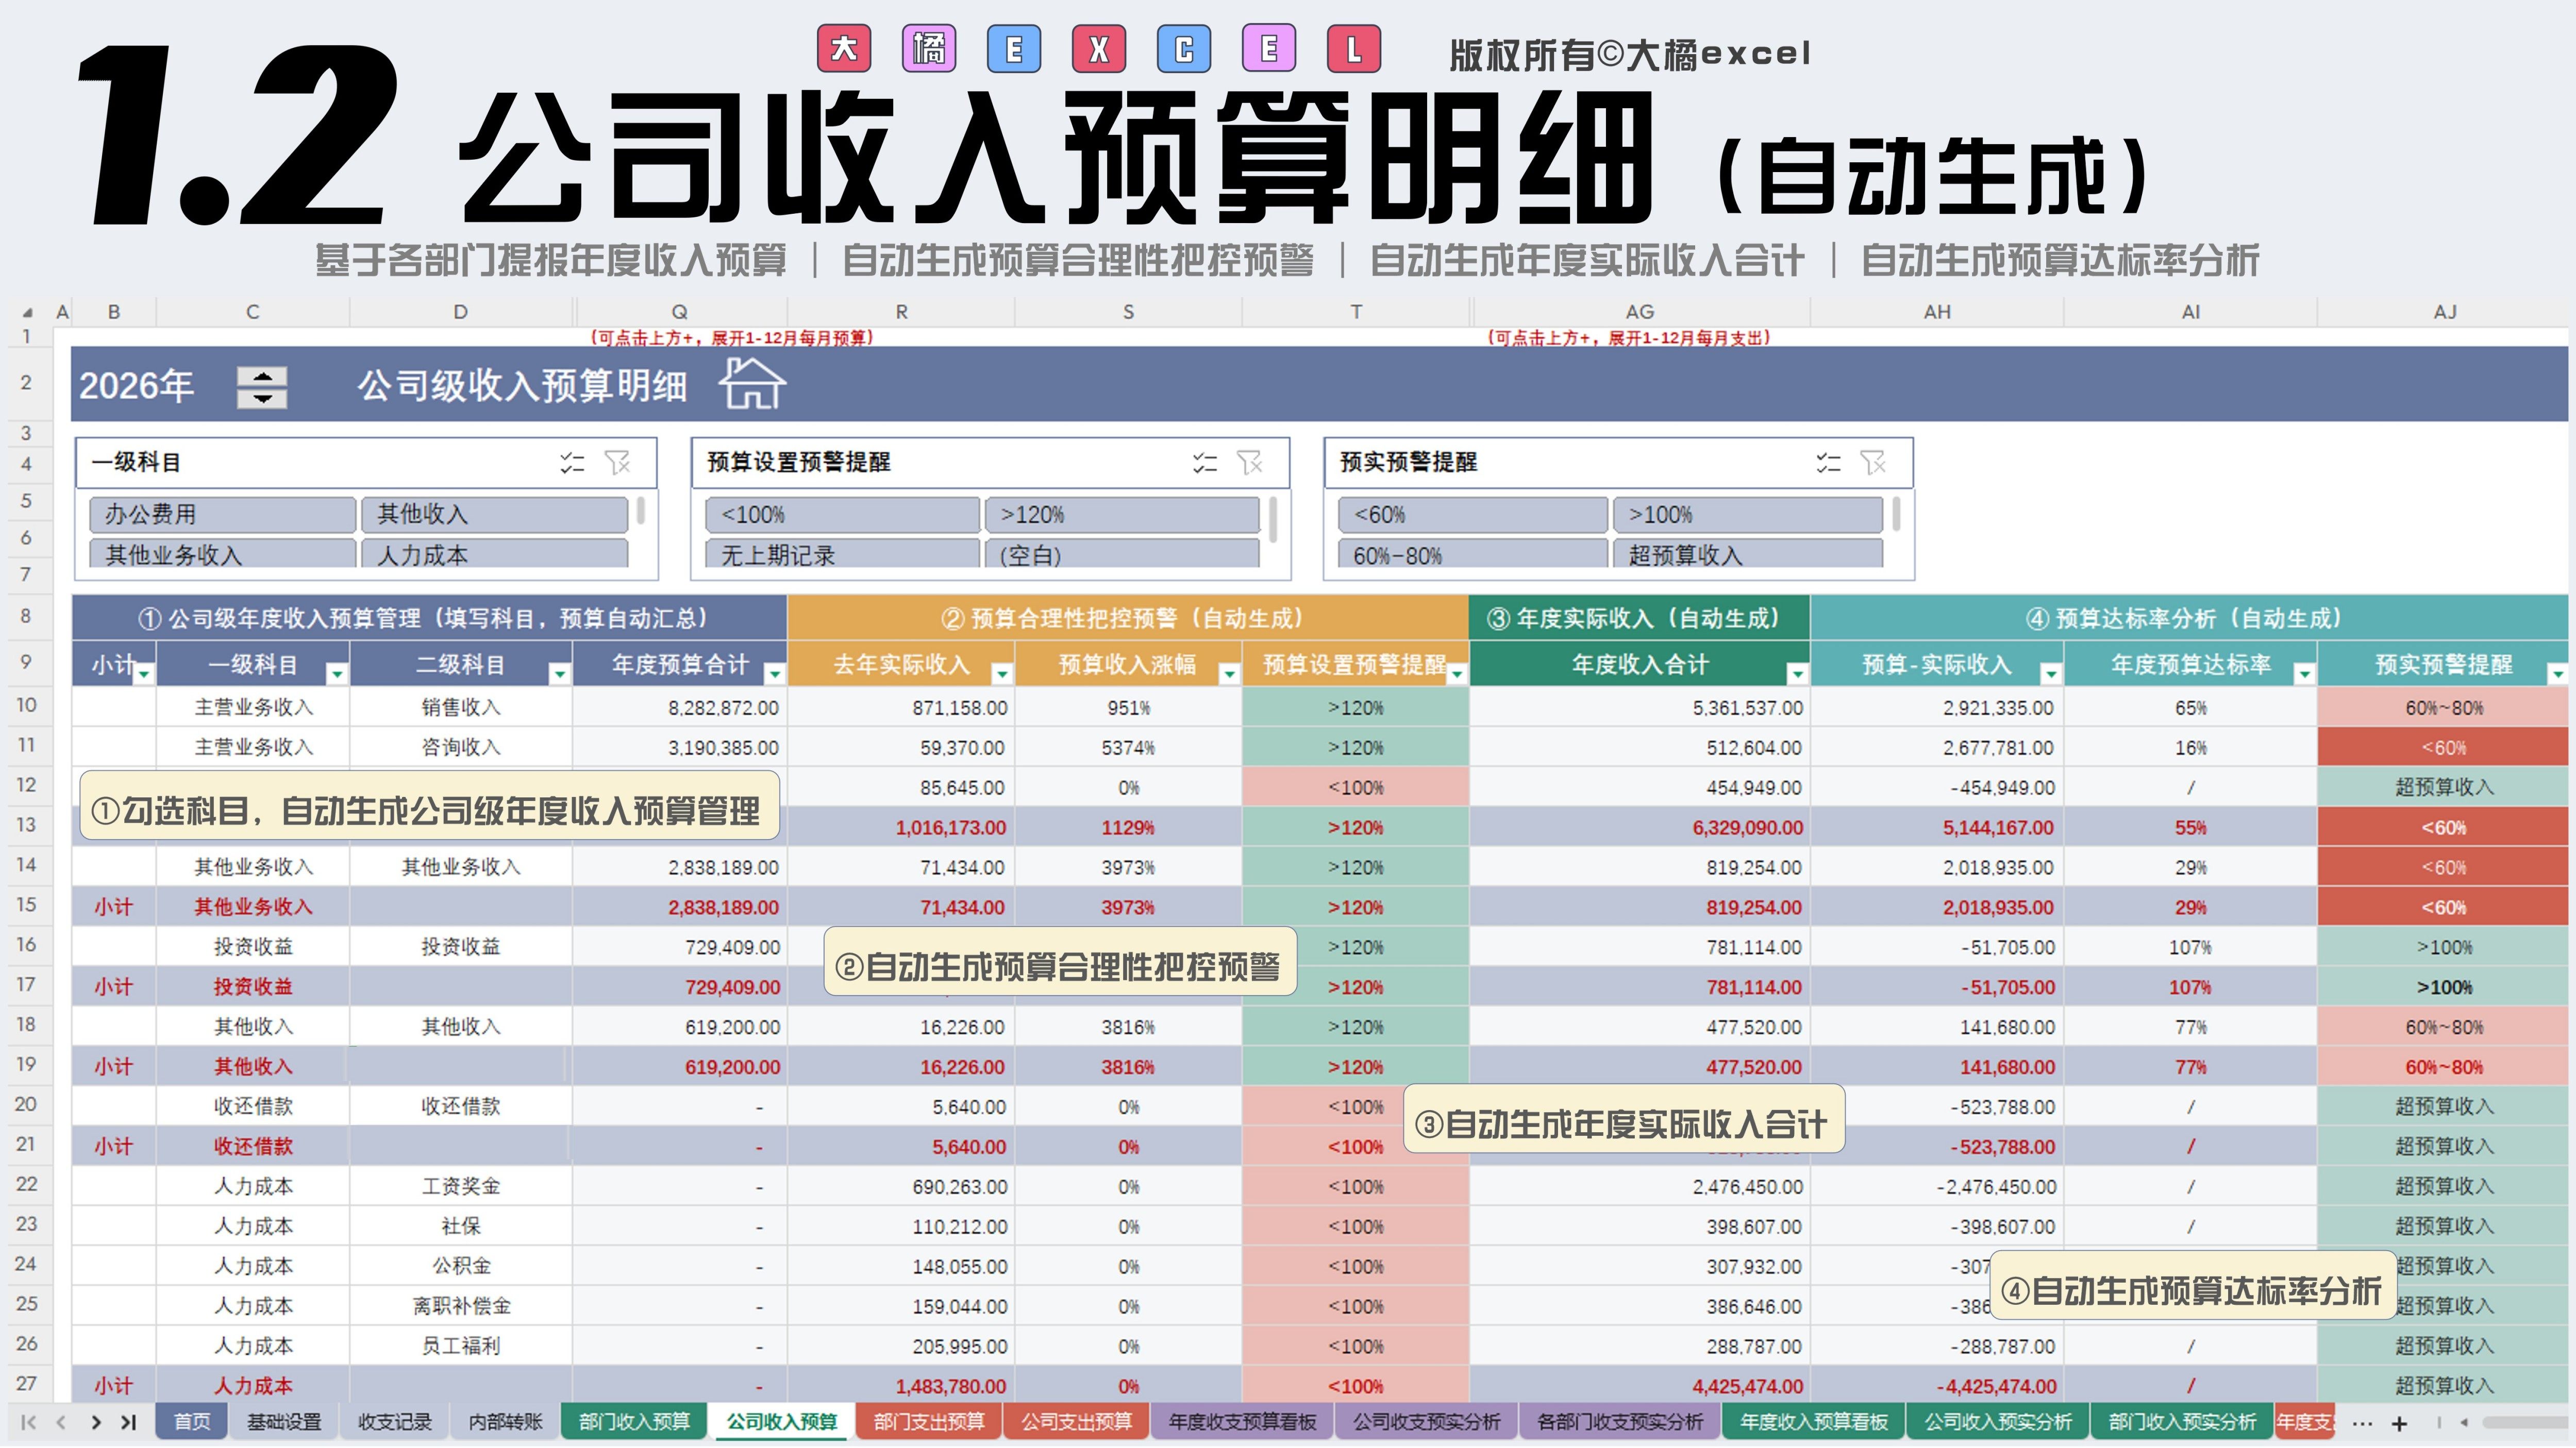Switch to 公司支出预算 sheet tab
This screenshot has width=2576, height=1448.
coord(1076,1422)
